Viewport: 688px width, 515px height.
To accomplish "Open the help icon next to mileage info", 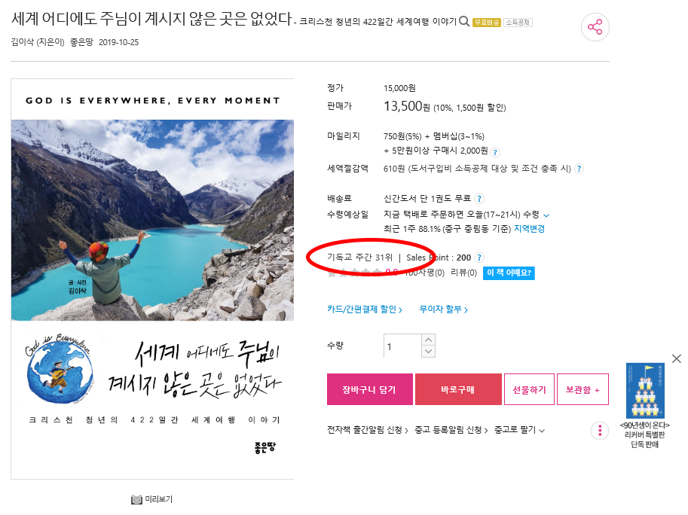I will [x=495, y=153].
